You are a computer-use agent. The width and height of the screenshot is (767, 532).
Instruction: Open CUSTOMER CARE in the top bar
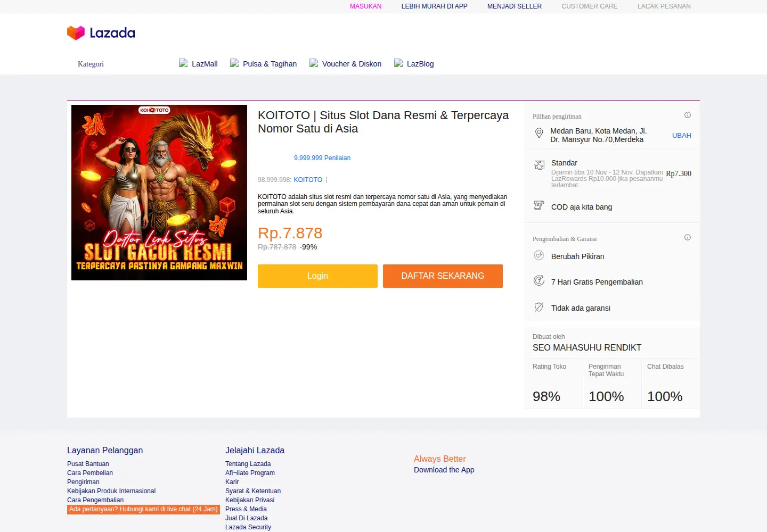[590, 6]
